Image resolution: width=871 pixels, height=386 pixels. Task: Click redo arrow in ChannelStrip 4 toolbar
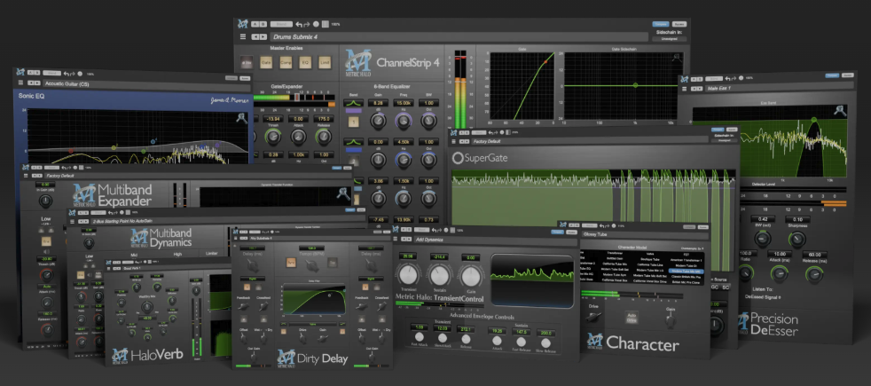point(307,25)
